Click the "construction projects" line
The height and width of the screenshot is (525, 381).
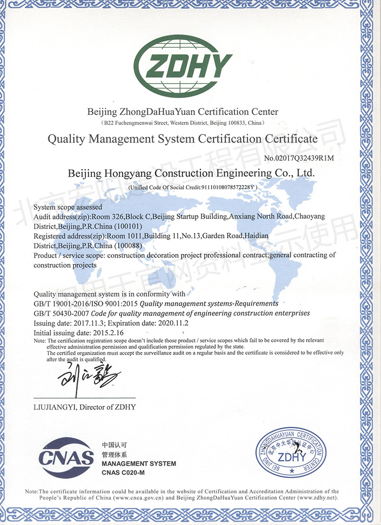65,265
